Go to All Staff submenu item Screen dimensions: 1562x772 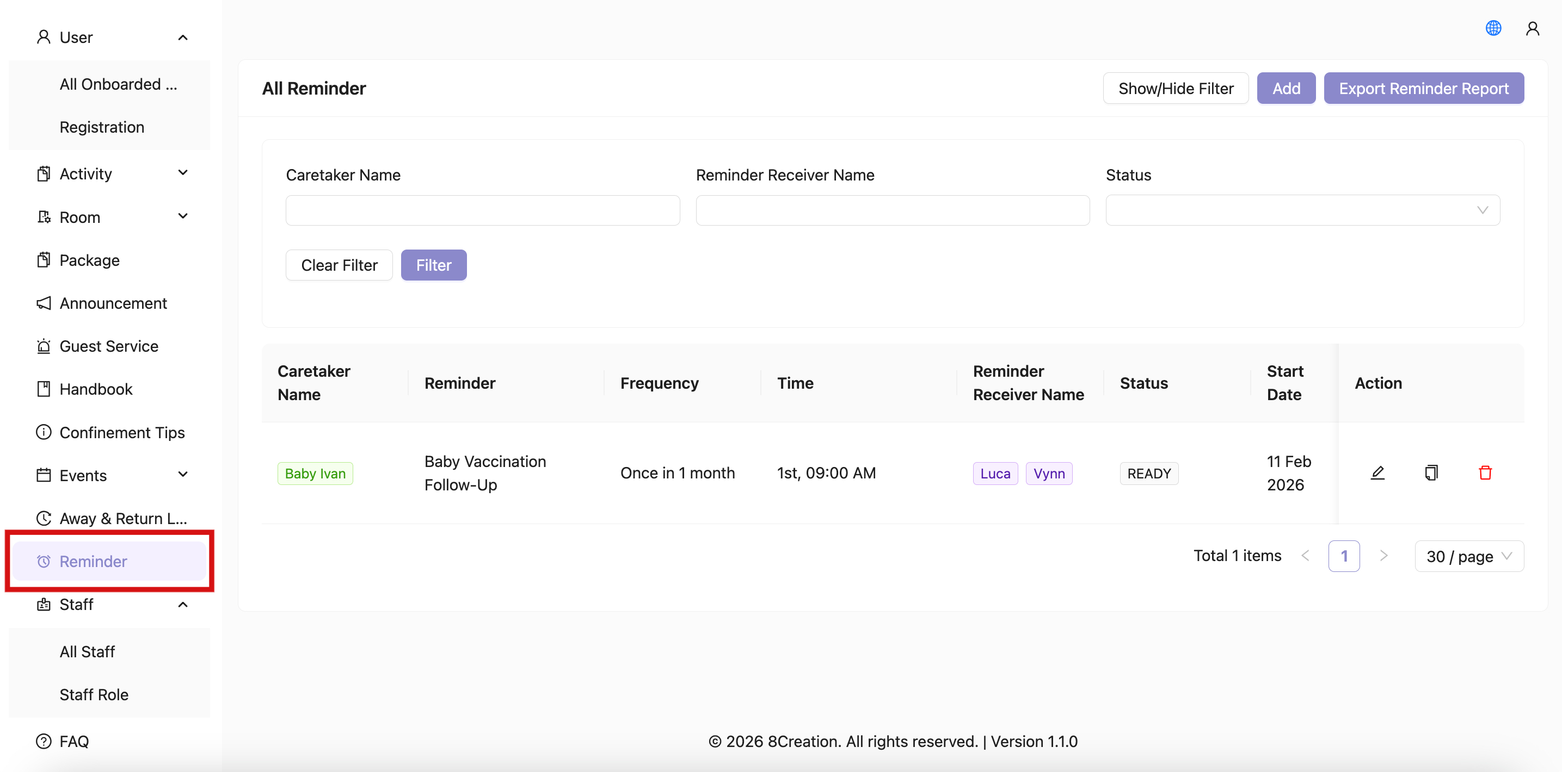tap(87, 651)
